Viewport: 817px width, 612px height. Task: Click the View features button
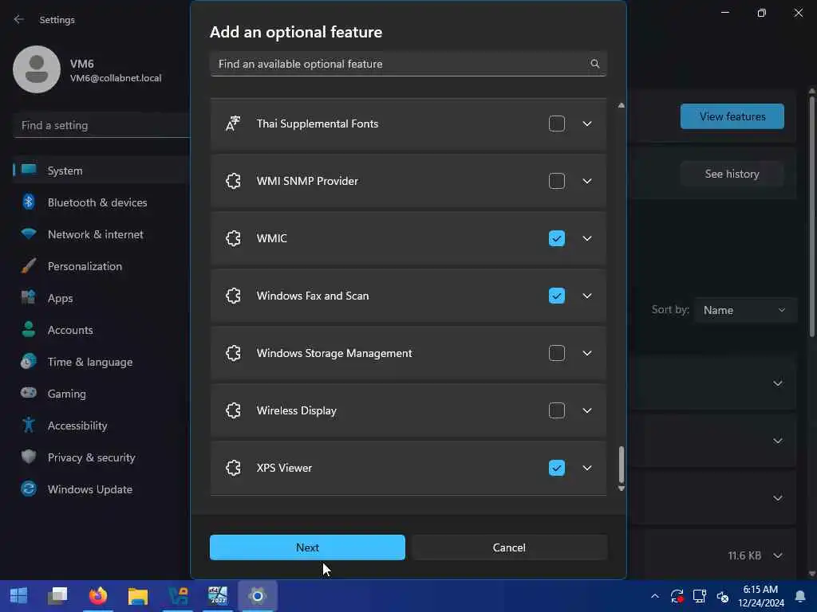pyautogui.click(x=732, y=116)
